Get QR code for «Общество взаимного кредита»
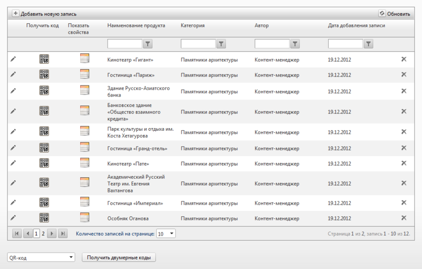422x269 pixels. (44, 111)
